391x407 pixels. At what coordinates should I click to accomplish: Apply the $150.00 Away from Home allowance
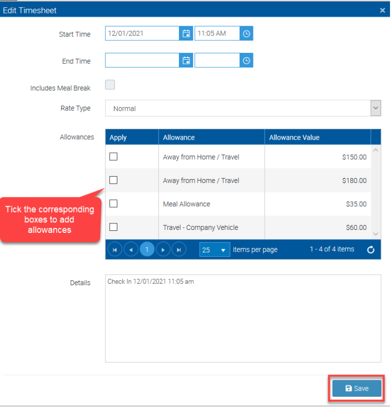(x=113, y=157)
